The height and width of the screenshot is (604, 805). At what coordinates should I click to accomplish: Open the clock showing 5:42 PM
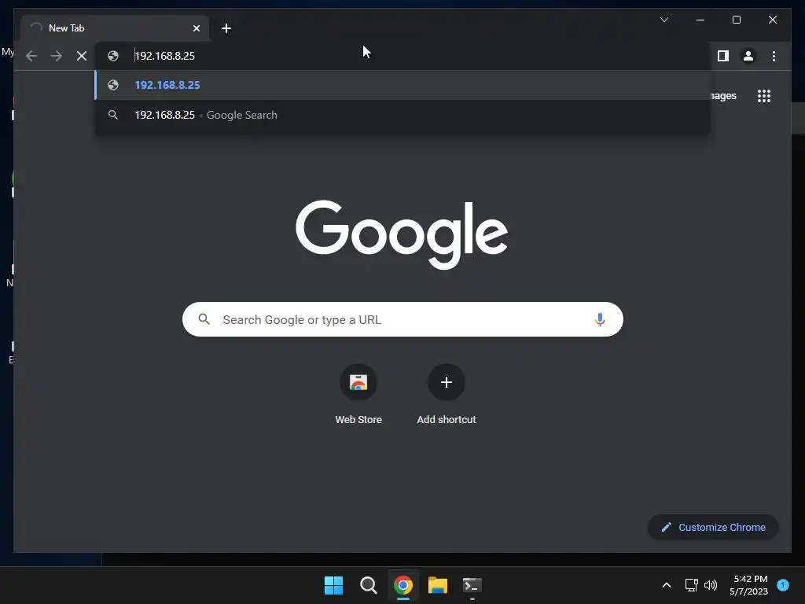pos(749,585)
